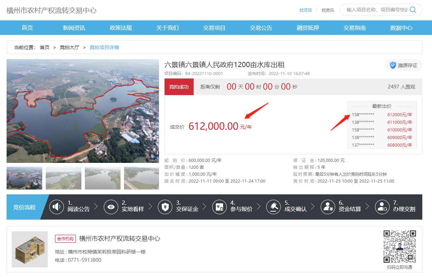This screenshot has height=277, width=432.
Task: Click the 办理交割 step icon
Action: pos(382,207)
